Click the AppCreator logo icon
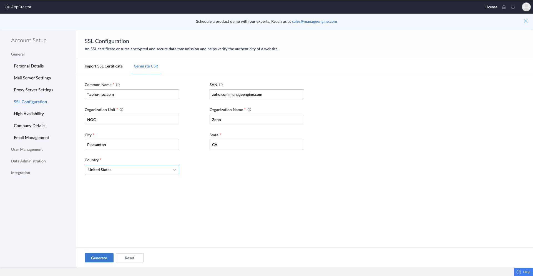Image resolution: width=533 pixels, height=276 pixels. coord(7,7)
